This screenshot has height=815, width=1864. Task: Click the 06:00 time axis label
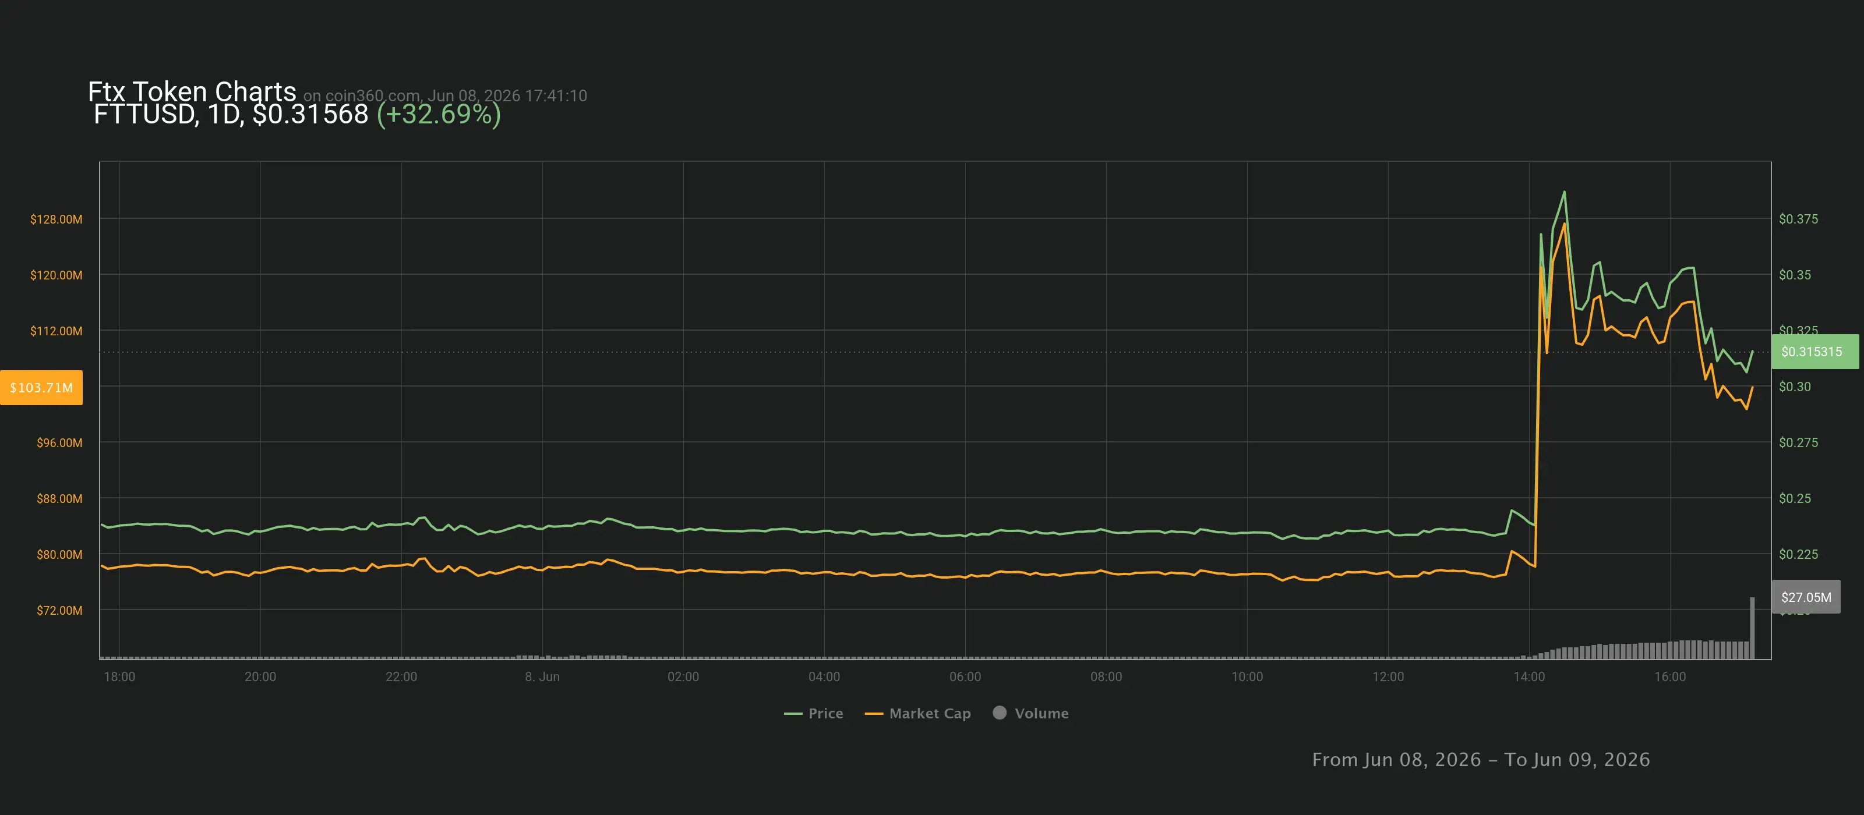point(965,676)
